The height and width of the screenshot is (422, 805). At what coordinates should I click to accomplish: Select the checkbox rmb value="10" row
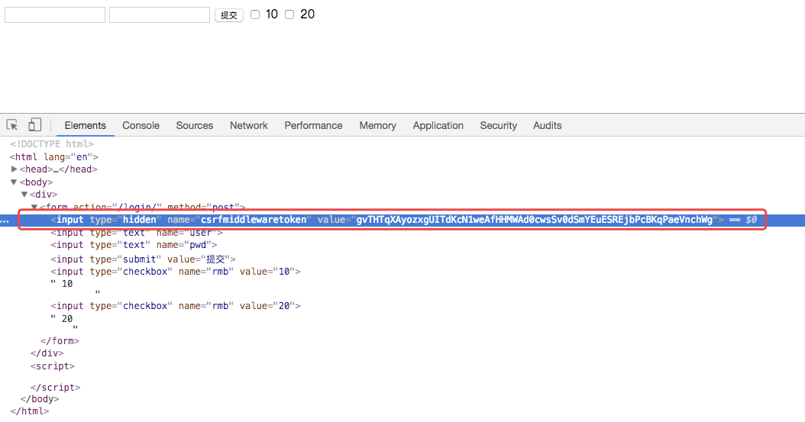pyautogui.click(x=176, y=272)
